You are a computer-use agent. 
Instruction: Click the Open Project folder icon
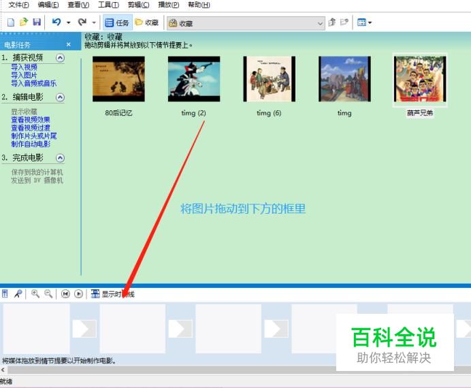pyautogui.click(x=23, y=22)
